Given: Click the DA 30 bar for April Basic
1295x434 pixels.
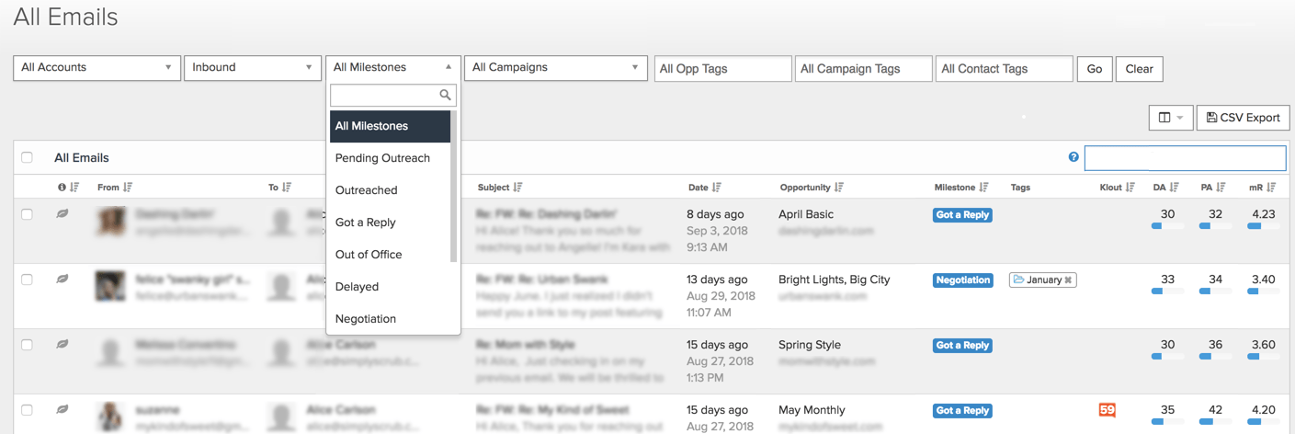Looking at the screenshot, I should (1167, 226).
